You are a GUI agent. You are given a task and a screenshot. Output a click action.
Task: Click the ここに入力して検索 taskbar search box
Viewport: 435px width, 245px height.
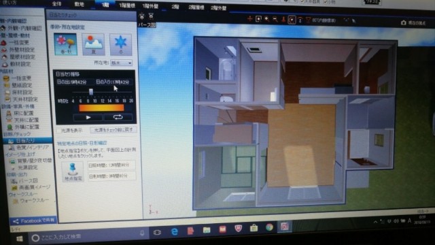pyautogui.click(x=88, y=237)
